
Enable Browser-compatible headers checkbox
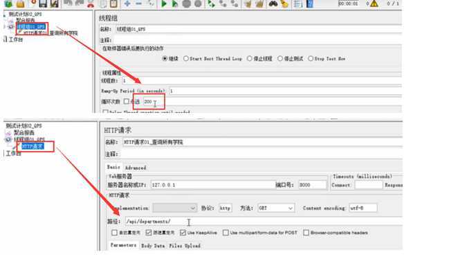point(306,233)
